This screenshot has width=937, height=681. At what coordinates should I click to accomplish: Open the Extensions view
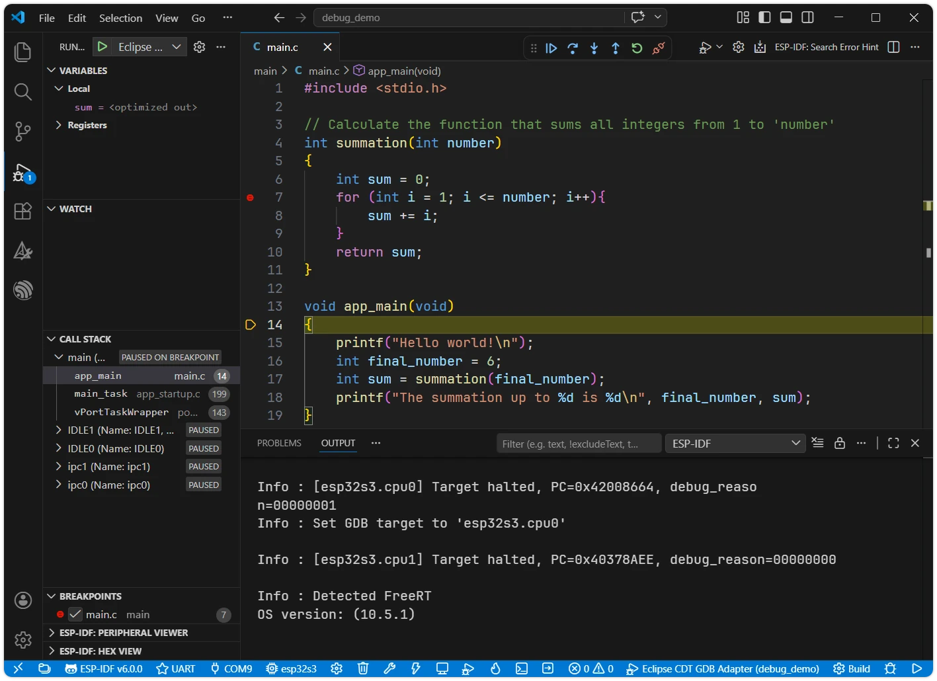click(23, 211)
